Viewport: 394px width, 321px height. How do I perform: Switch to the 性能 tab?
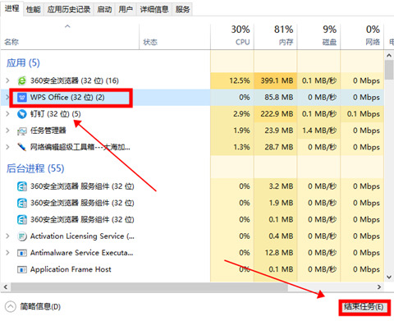33,10
